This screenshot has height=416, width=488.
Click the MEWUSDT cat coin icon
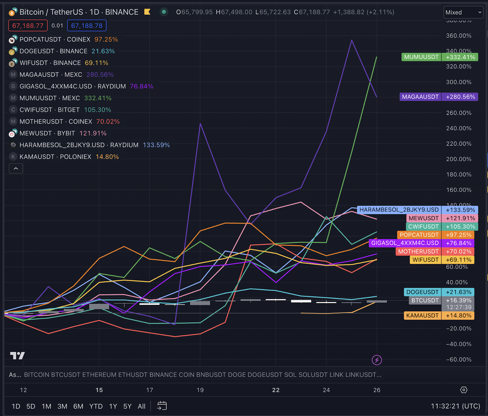tap(13, 133)
